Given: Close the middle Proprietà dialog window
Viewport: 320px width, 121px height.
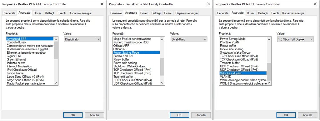Looking at the screenshot, I should tap(208, 4).
